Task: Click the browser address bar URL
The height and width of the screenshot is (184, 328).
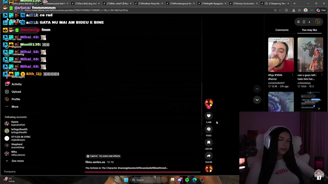Action: [76, 10]
